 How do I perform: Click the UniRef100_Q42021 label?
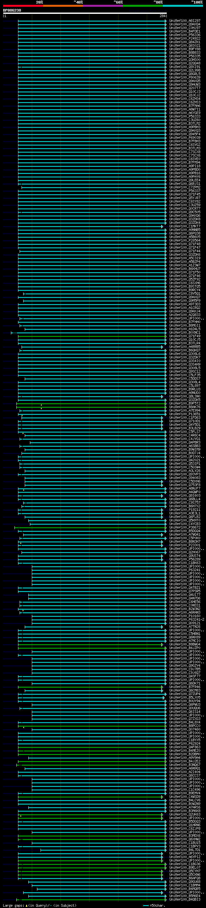point(184,460)
